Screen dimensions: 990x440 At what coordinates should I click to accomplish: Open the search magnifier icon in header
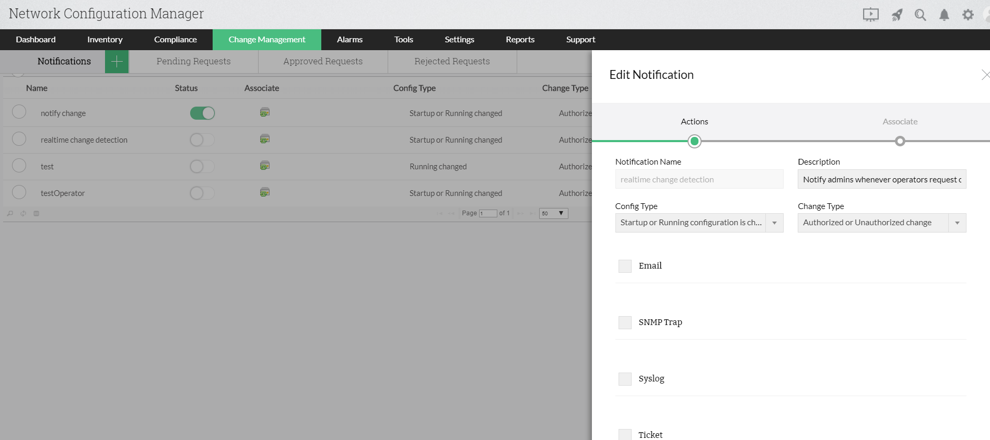pyautogui.click(x=921, y=15)
